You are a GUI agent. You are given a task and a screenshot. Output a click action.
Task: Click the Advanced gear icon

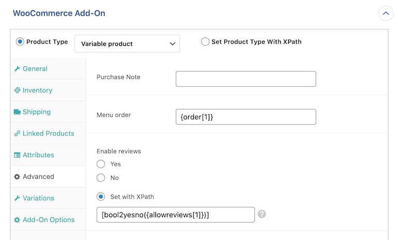[17, 177]
